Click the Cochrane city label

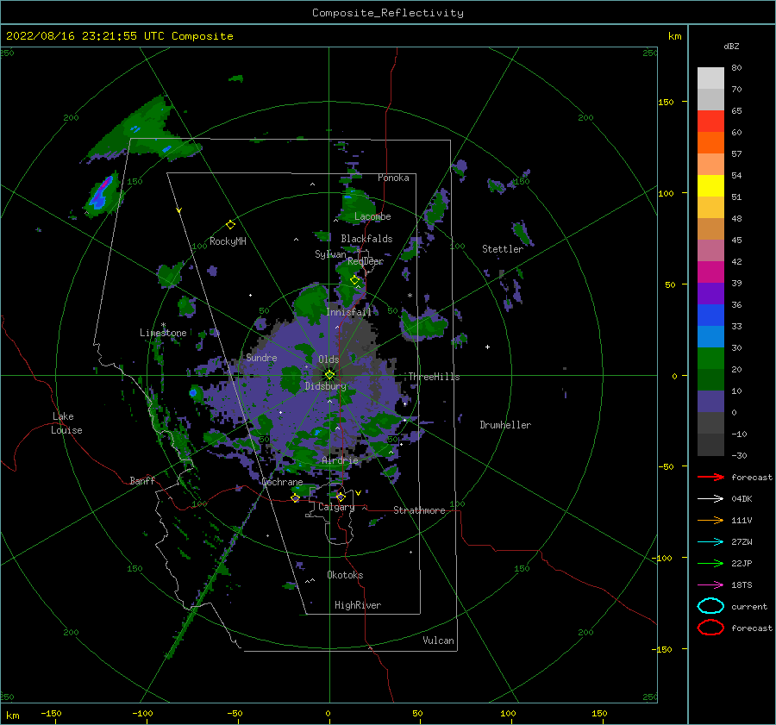click(x=282, y=482)
